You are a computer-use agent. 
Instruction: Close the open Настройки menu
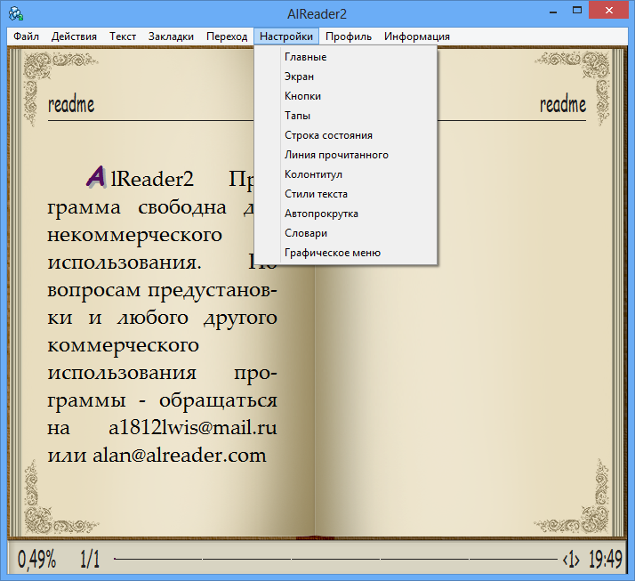pos(286,36)
